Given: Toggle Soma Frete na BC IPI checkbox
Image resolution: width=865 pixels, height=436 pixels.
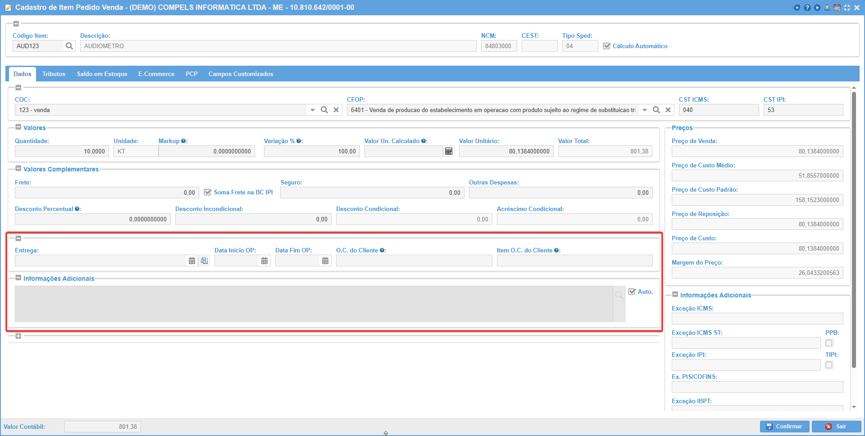Looking at the screenshot, I should pyautogui.click(x=208, y=192).
